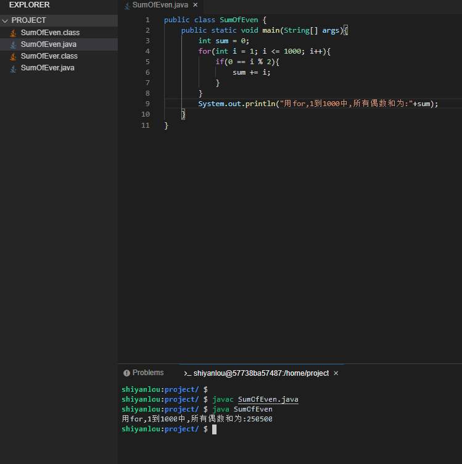The height and width of the screenshot is (464, 462).
Task: Click the Java icon beside SumOfEver.class
Action: click(x=13, y=57)
